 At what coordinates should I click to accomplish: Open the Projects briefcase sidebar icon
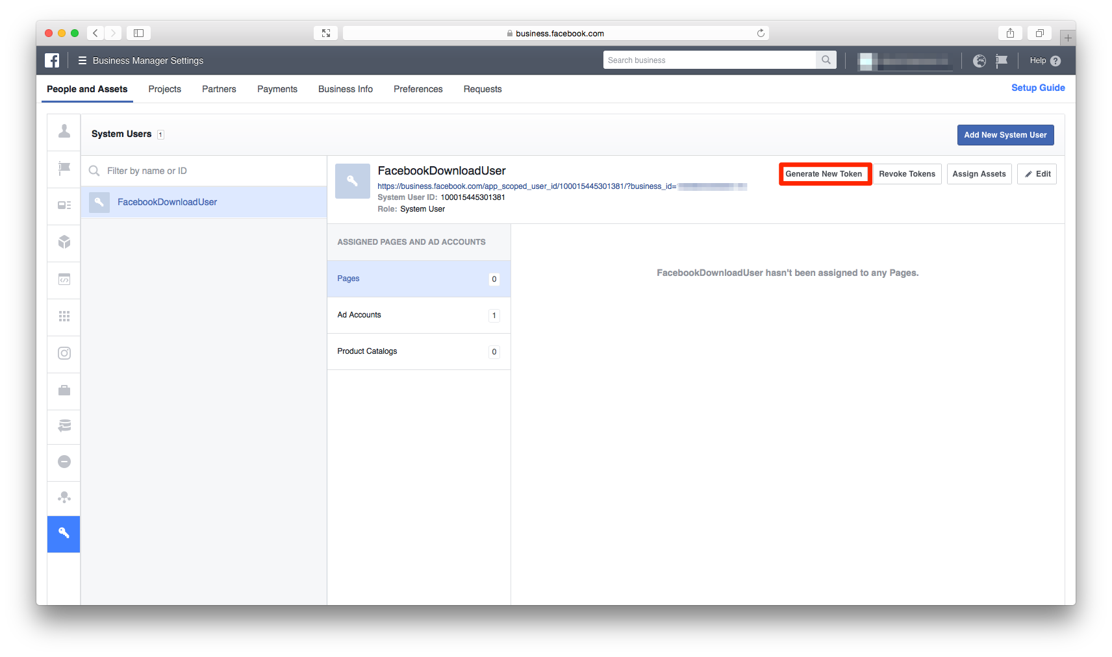(x=64, y=391)
